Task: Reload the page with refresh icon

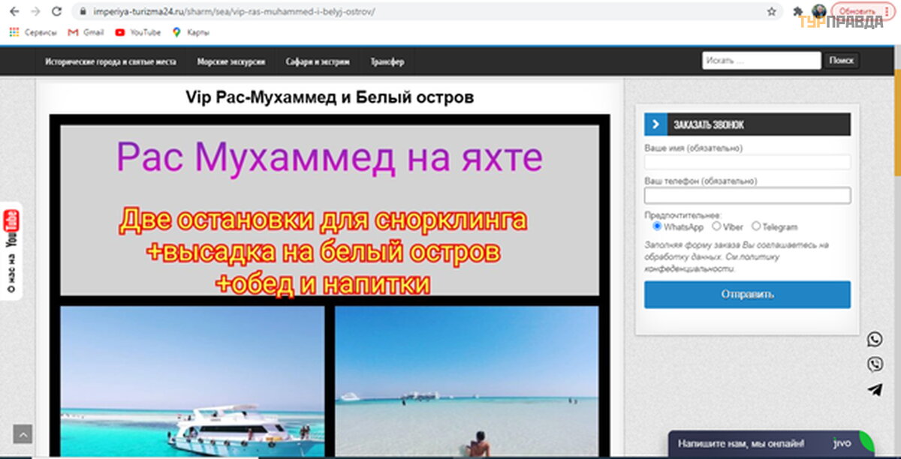Action: click(x=56, y=12)
